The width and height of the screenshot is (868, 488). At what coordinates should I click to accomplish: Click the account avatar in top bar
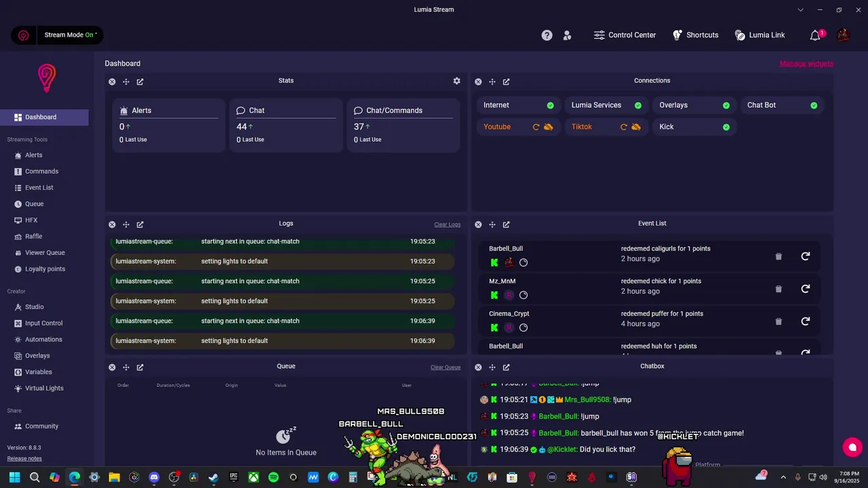(843, 35)
